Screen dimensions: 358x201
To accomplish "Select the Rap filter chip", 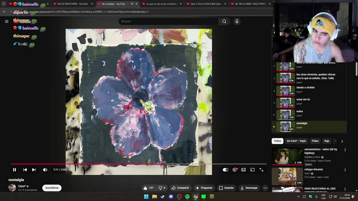I will (327, 141).
